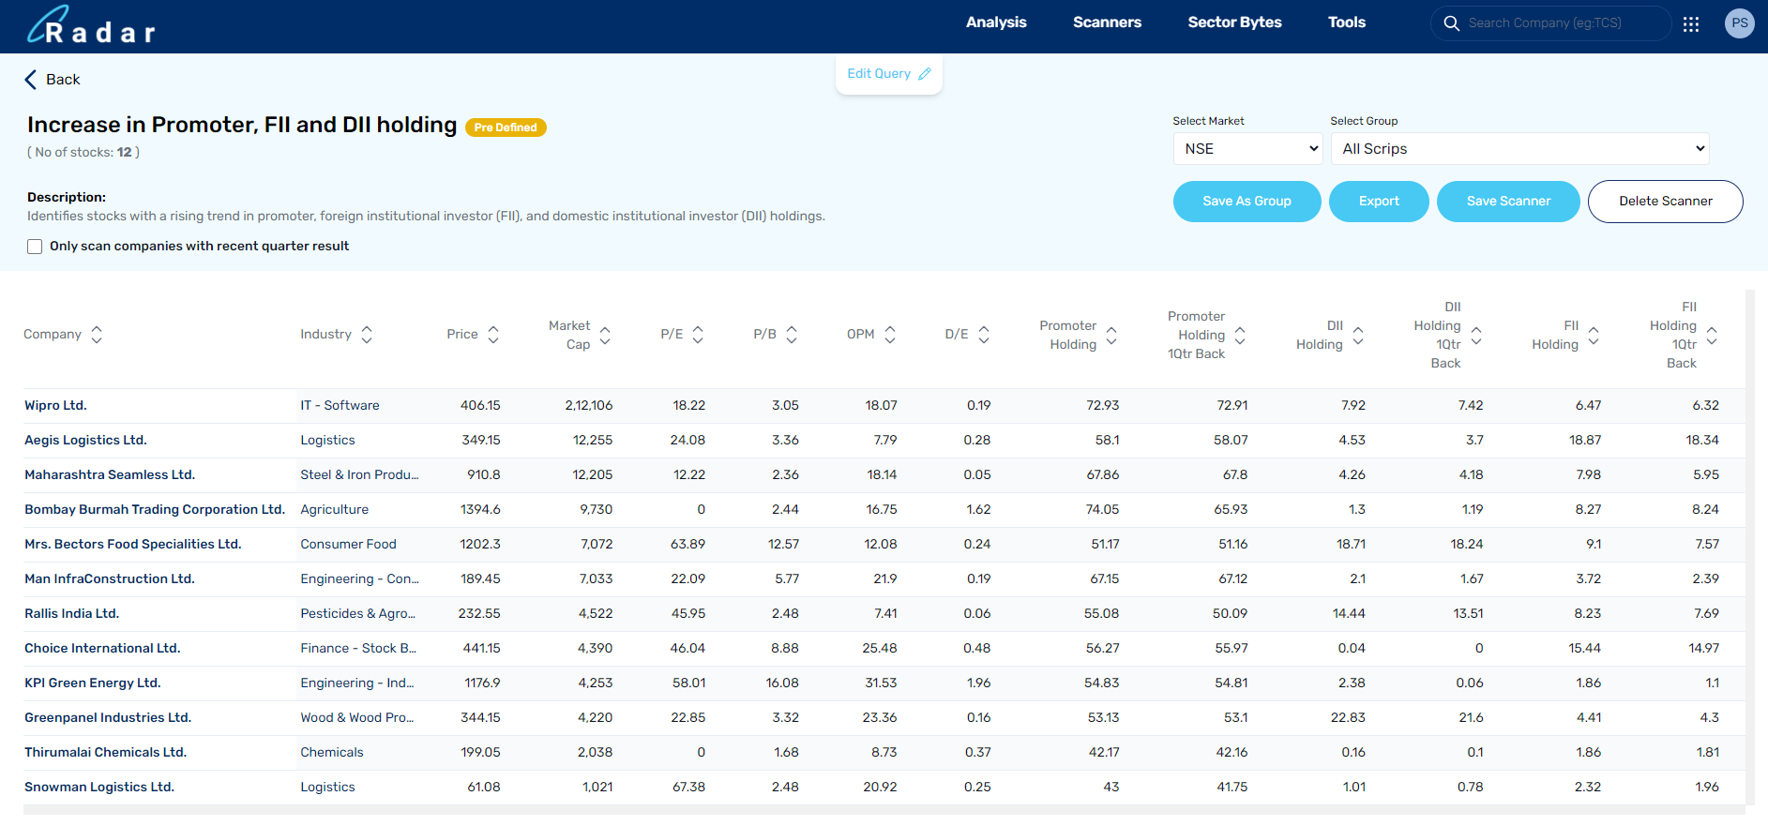The image size is (1768, 826).
Task: Open Choice International Ltd. link
Action: coord(102,649)
